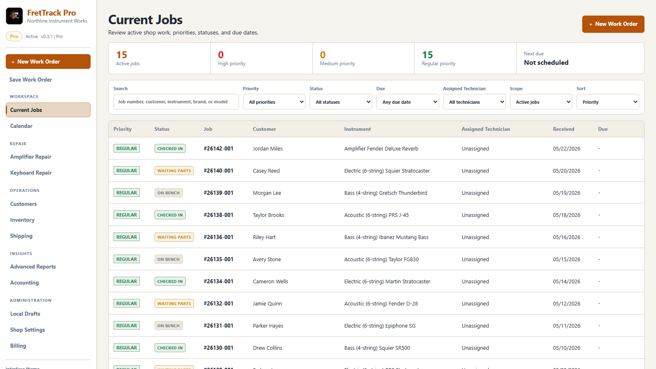
Task: Open job #26135-001
Action: [x=219, y=259]
